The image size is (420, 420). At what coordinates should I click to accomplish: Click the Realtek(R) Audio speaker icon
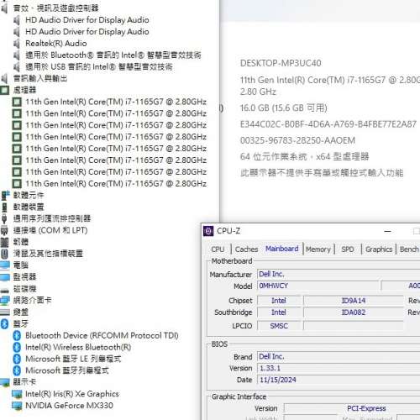[17, 44]
